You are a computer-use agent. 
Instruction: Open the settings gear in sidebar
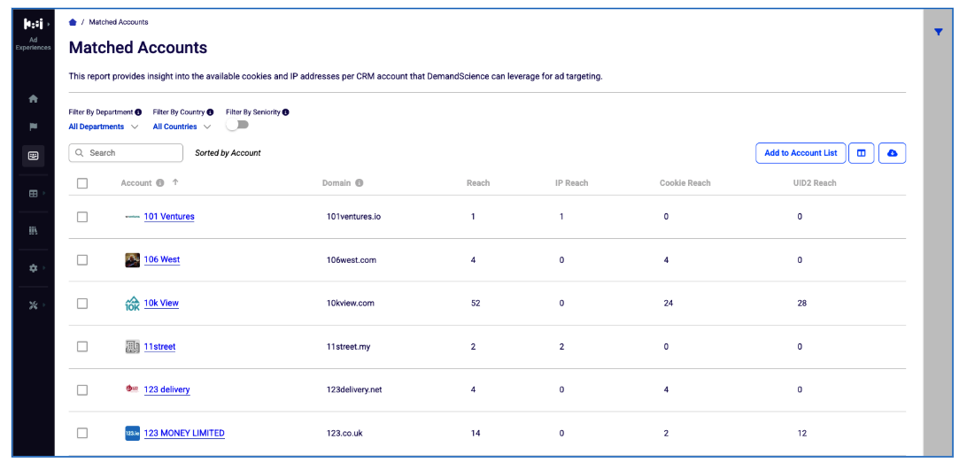pos(34,268)
